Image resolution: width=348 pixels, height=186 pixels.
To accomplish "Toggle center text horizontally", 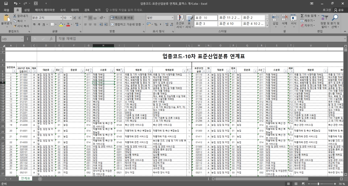I will click(x=90, y=24).
